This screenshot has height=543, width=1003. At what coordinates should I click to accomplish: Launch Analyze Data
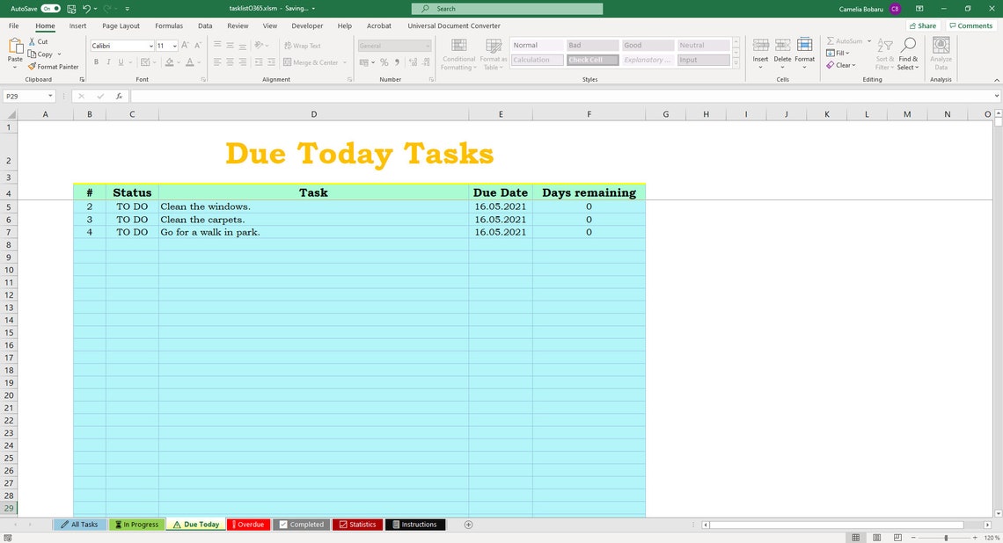(x=940, y=53)
